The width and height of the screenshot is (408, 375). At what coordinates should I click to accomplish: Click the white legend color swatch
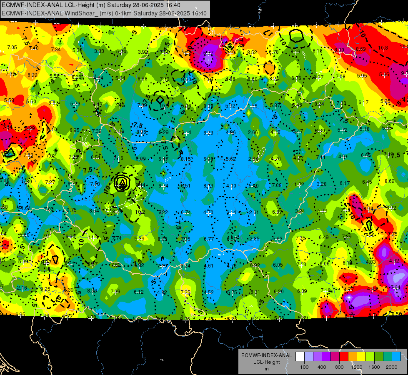[x=300, y=357]
